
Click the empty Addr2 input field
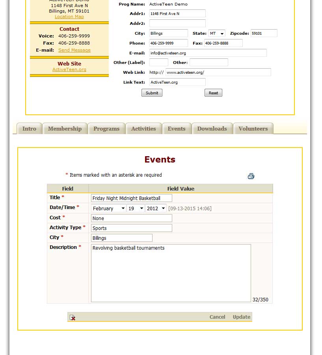tap(177, 23)
